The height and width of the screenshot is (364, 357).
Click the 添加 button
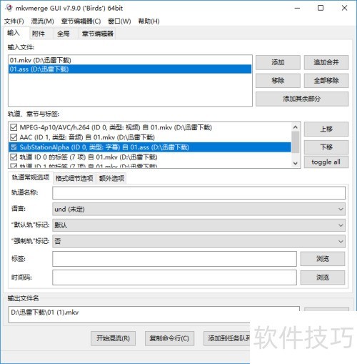click(x=278, y=62)
